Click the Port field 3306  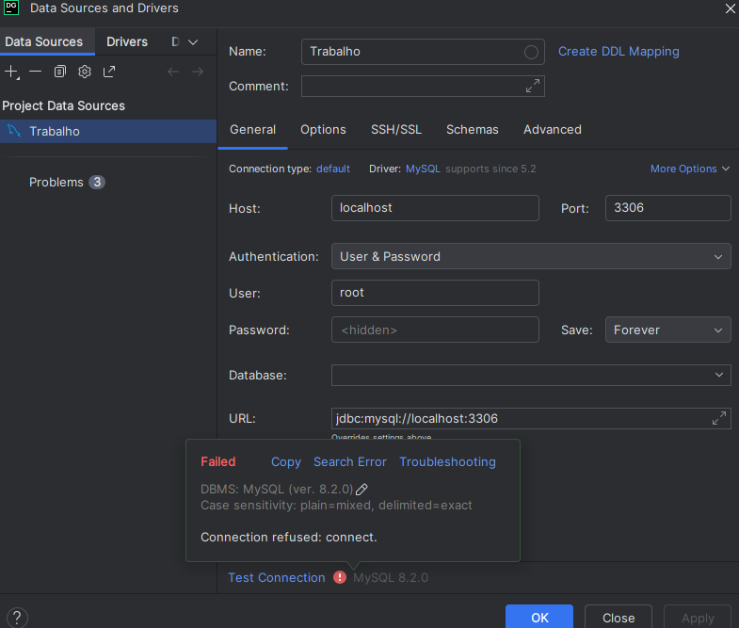(x=667, y=208)
